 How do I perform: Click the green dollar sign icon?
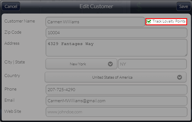[139, 7]
